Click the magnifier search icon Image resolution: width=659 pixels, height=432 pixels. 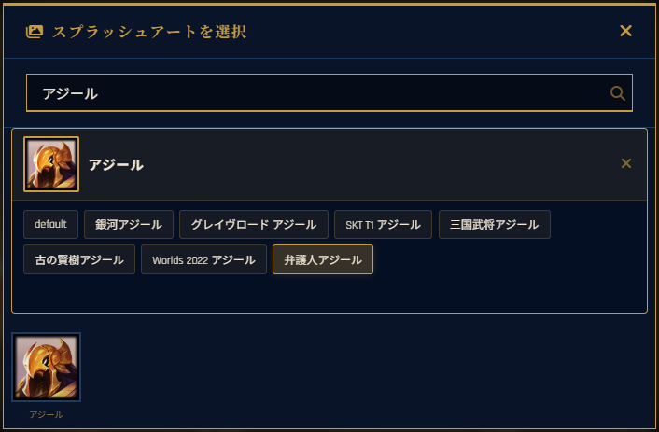[x=617, y=93]
